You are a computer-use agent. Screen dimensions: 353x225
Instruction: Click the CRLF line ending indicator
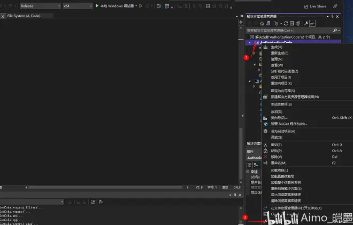click(x=237, y=187)
